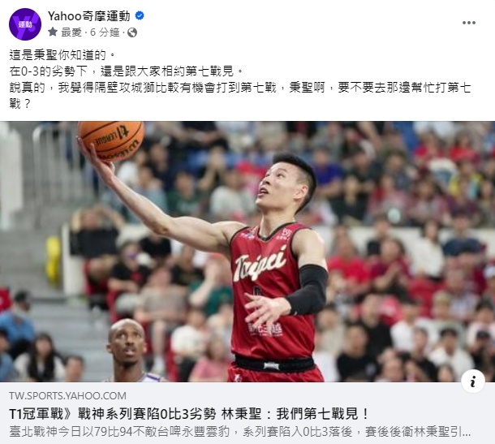This screenshot has height=444, width=495.
Task: Click the globe public audience icon
Action: (132, 32)
